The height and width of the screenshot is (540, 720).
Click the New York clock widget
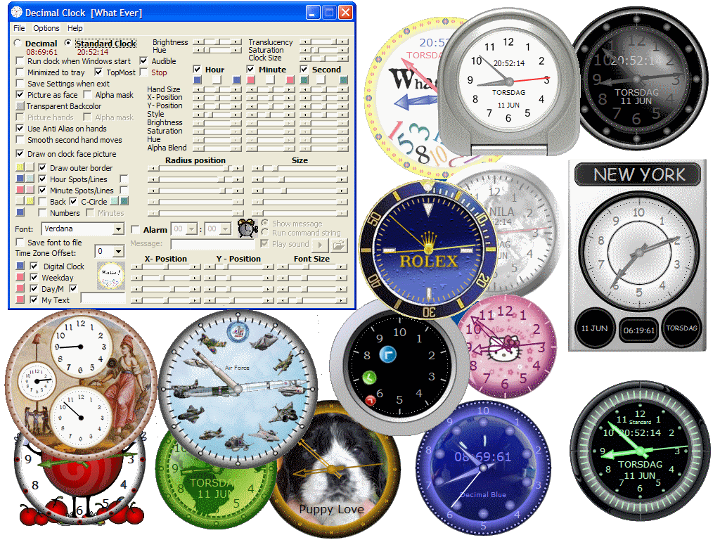[638, 254]
